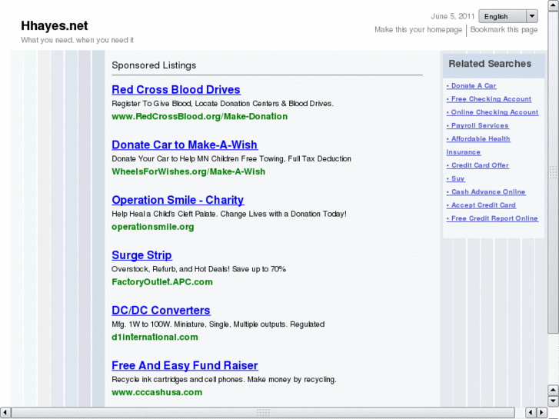This screenshot has width=559, height=419.
Task: Open the English language dropdown
Action: [x=508, y=16]
